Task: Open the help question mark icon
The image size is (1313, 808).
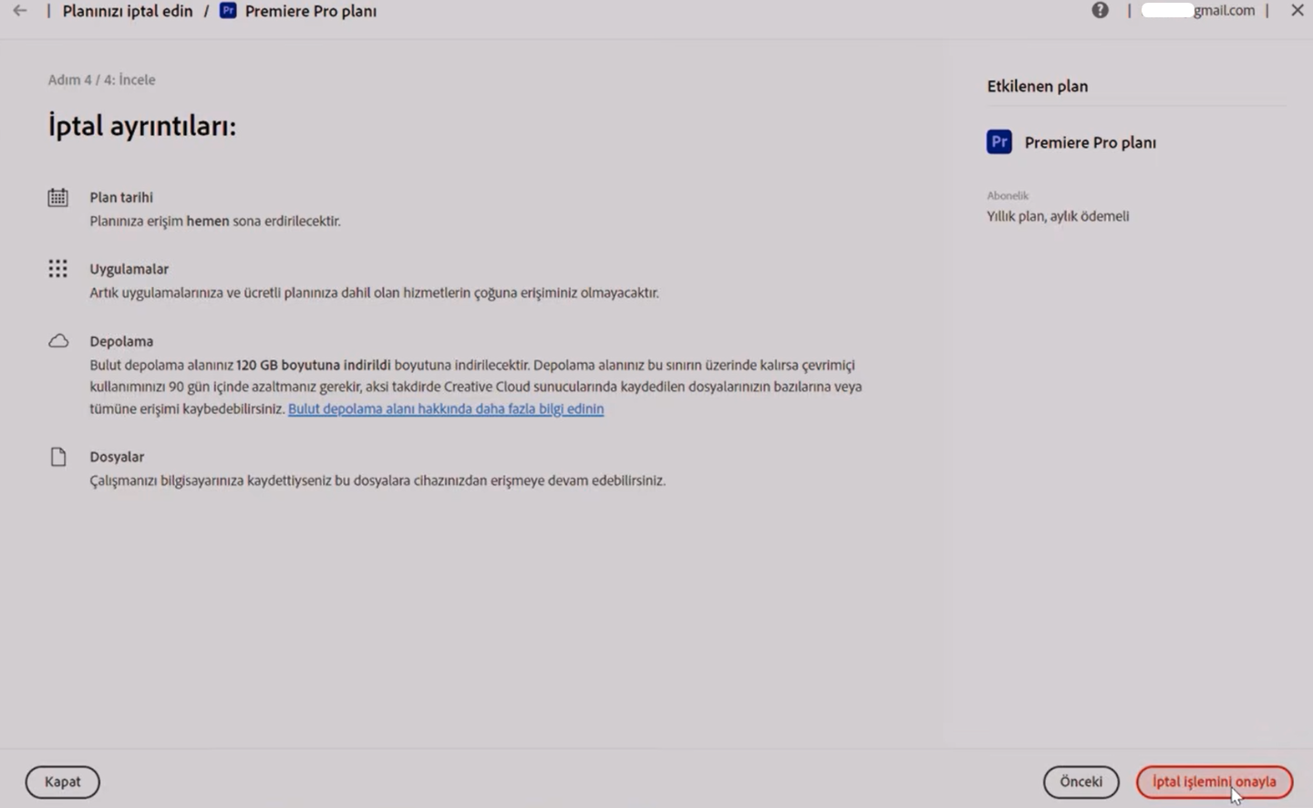Action: tap(1101, 10)
